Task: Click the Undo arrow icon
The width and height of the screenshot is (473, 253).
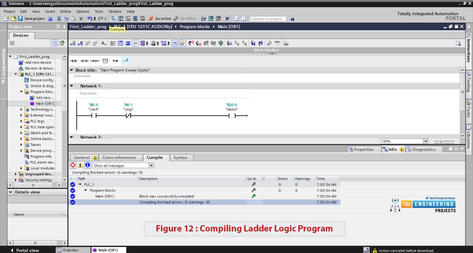Action: click(90, 18)
